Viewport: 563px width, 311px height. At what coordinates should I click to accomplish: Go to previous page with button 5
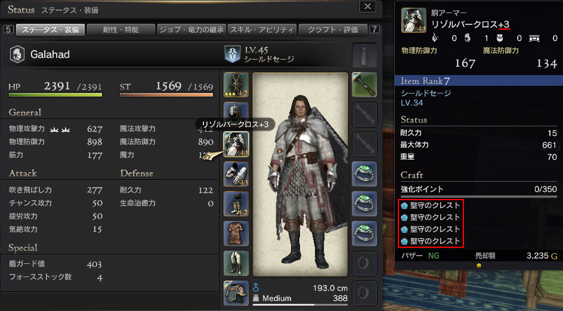[x=8, y=29]
